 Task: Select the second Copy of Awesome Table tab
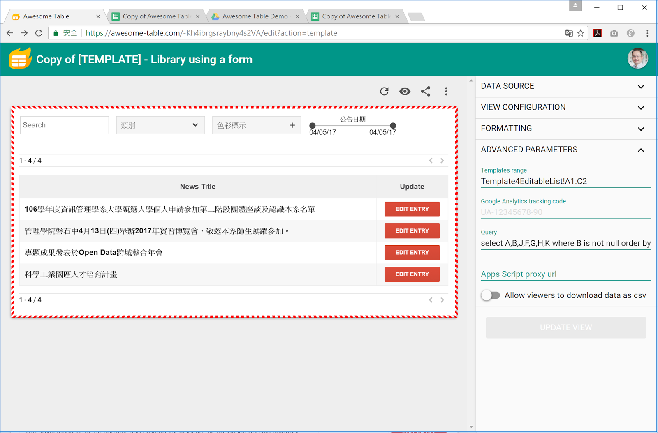point(356,16)
